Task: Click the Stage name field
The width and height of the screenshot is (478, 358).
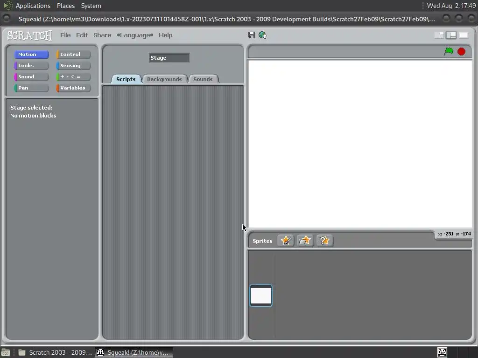Action: point(169,58)
